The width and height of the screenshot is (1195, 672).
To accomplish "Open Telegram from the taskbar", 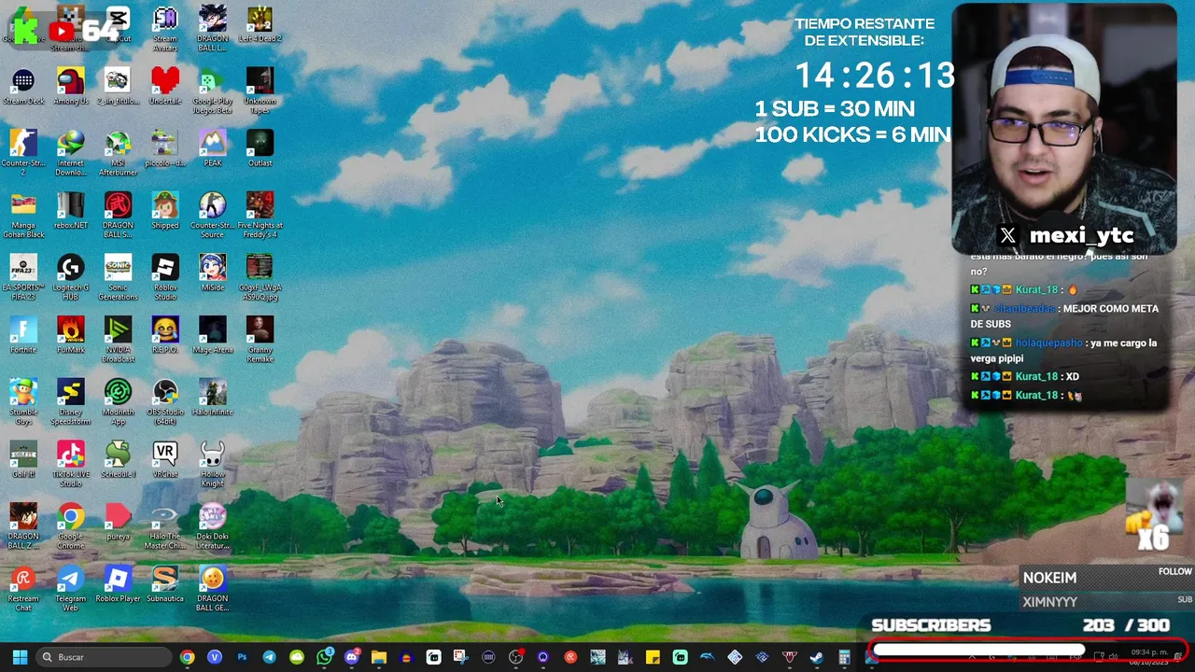I will (x=269, y=657).
